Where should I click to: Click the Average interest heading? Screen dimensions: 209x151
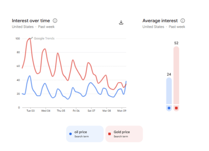160,21
